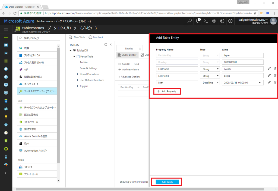Delete the FirstName property row
This screenshot has width=278, height=191.
click(275, 69)
